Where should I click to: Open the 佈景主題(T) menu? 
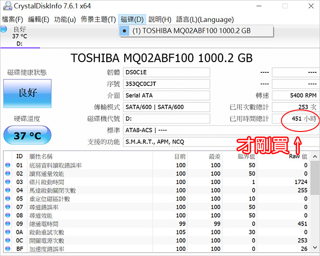98,20
